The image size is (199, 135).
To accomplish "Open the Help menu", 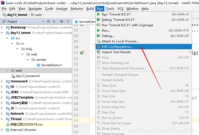I will [145, 9].
